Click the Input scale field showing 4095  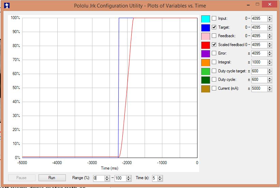click(x=259, y=18)
